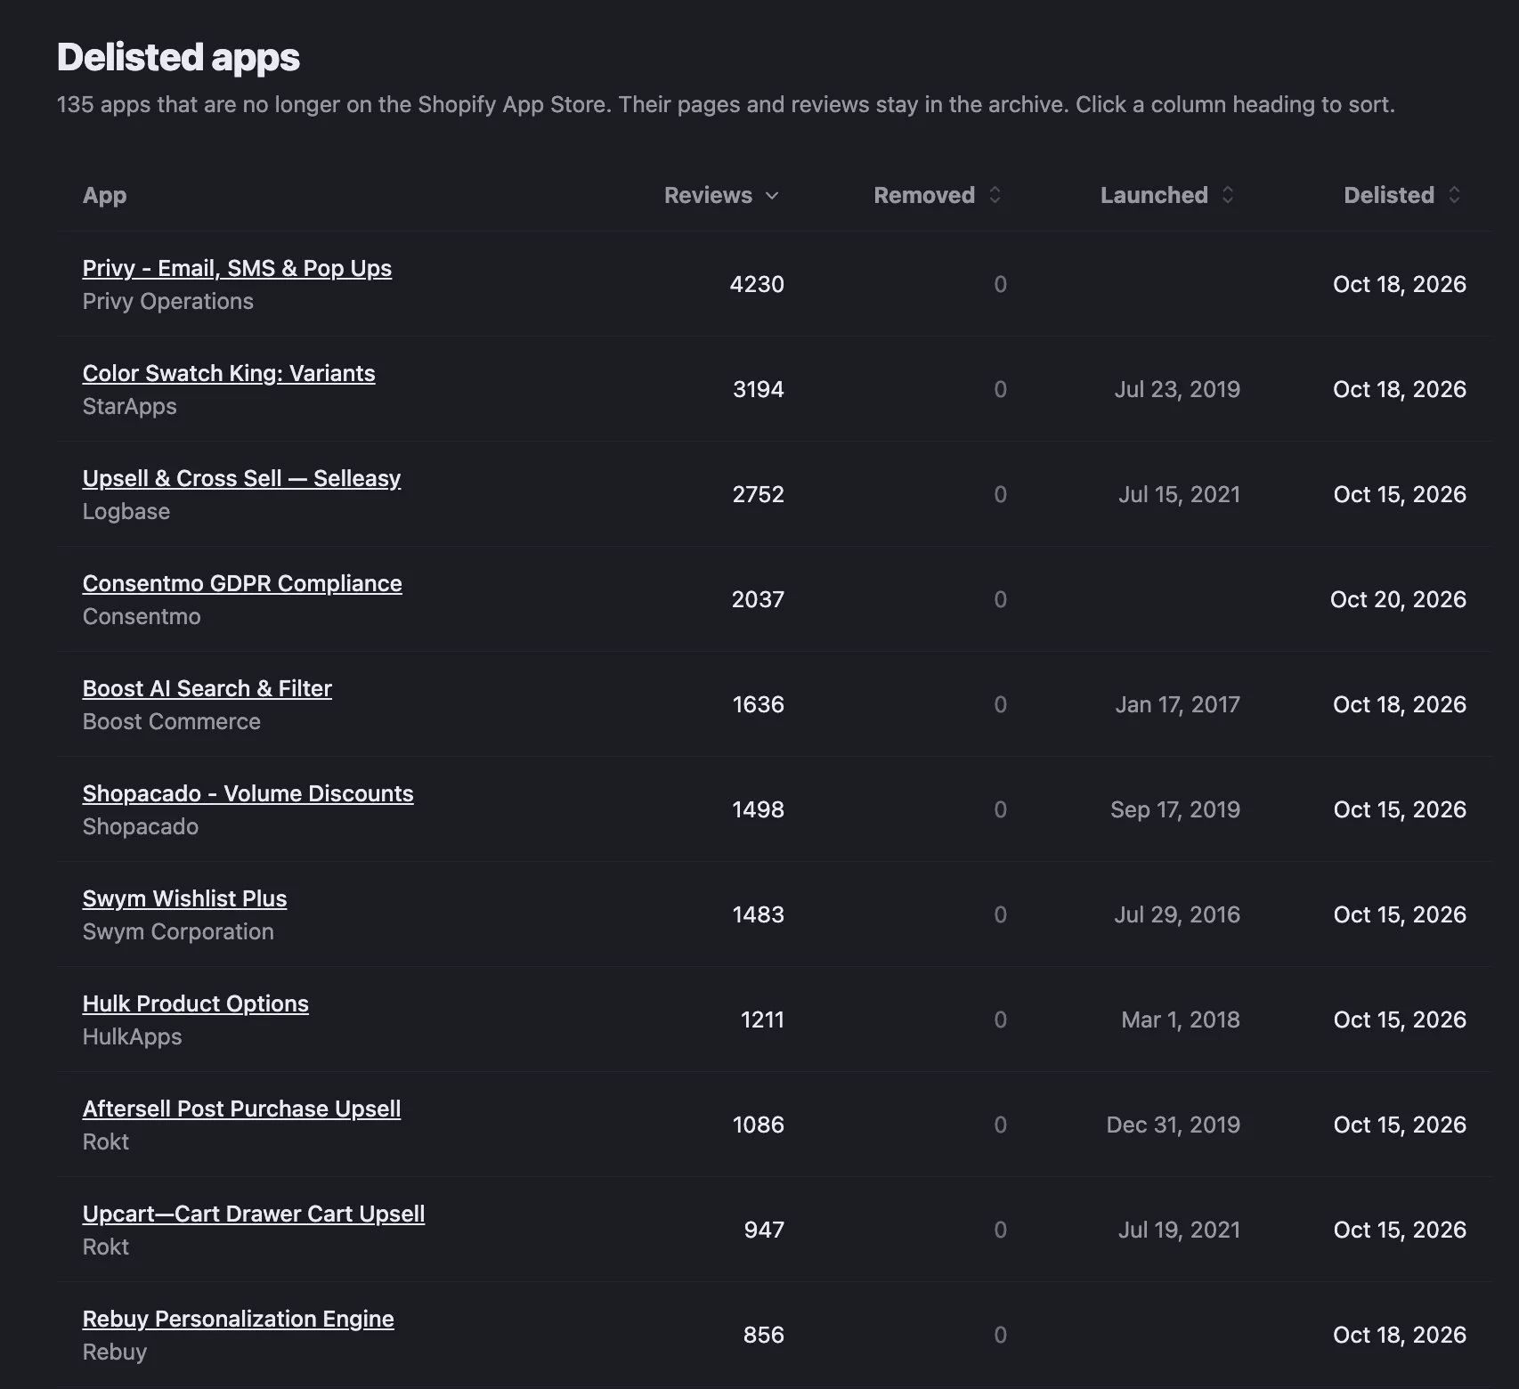Open Rebuy Personalization Engine link
The width and height of the screenshot is (1519, 1389).
(x=238, y=1319)
